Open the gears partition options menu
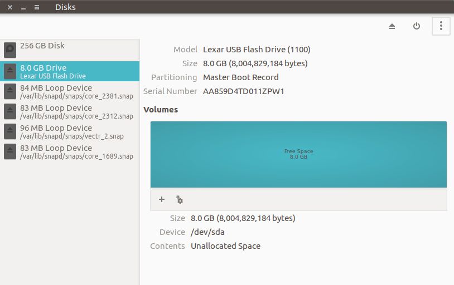This screenshot has width=454, height=285. click(x=179, y=199)
